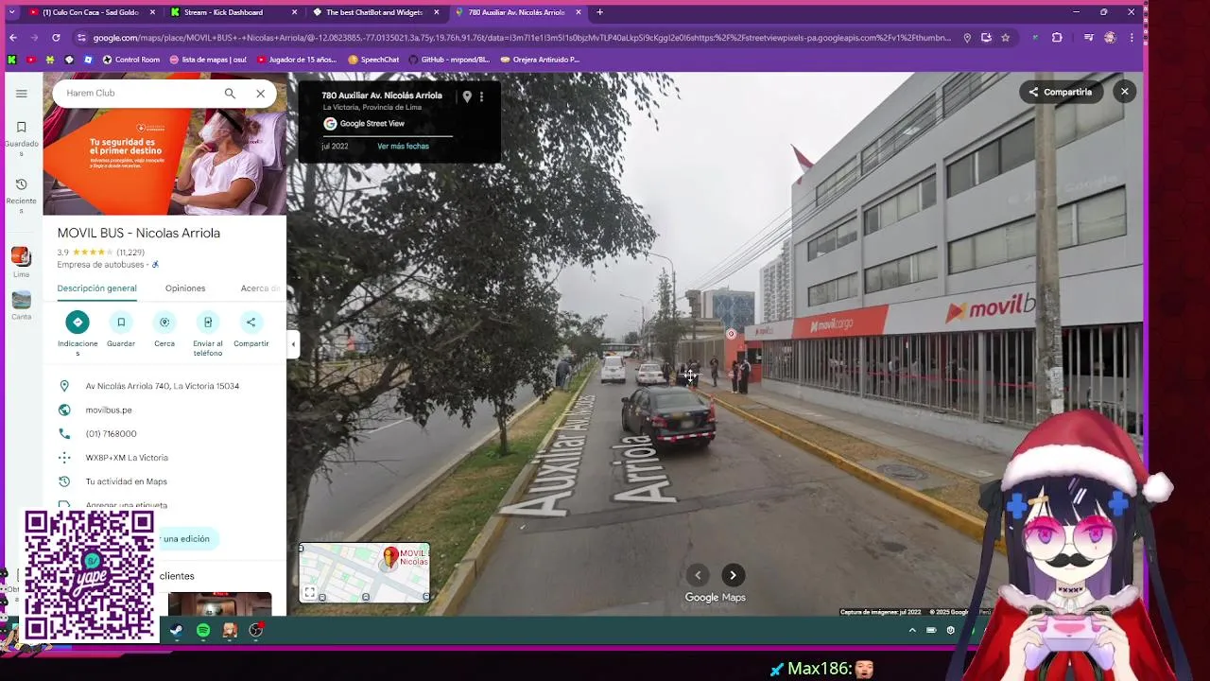This screenshot has width=1210, height=681.
Task: Click the location pin icon in Street View card
Action: click(x=466, y=96)
